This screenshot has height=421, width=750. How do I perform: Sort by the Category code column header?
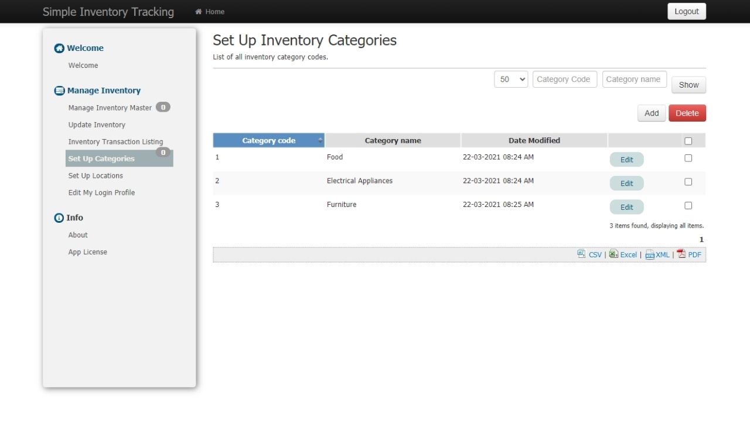point(269,140)
